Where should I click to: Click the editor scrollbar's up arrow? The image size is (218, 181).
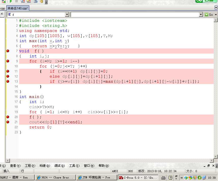(215, 20)
